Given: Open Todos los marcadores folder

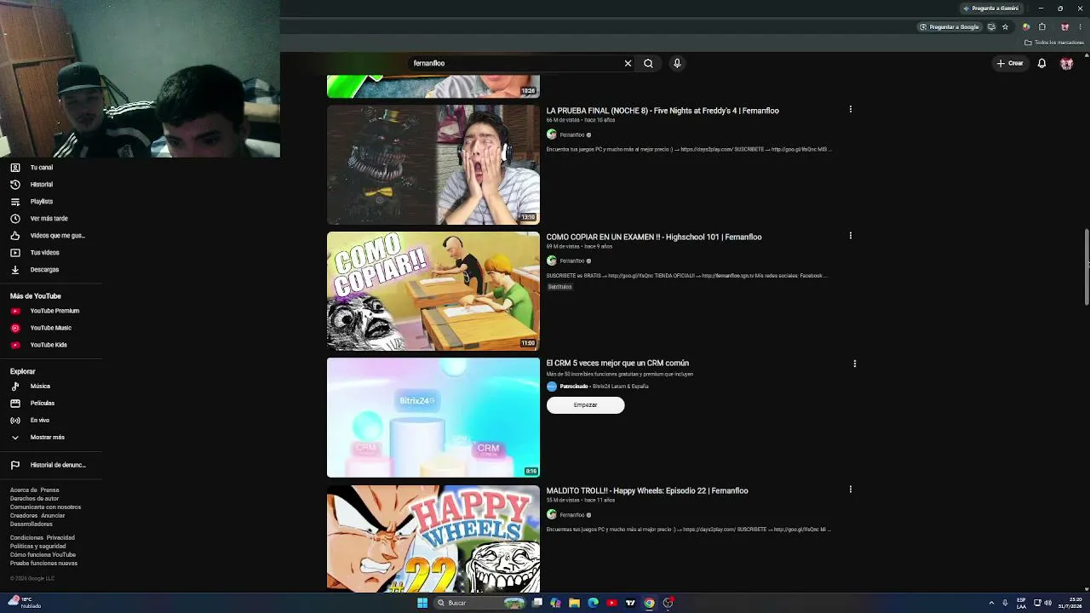Looking at the screenshot, I should pyautogui.click(x=1054, y=43).
